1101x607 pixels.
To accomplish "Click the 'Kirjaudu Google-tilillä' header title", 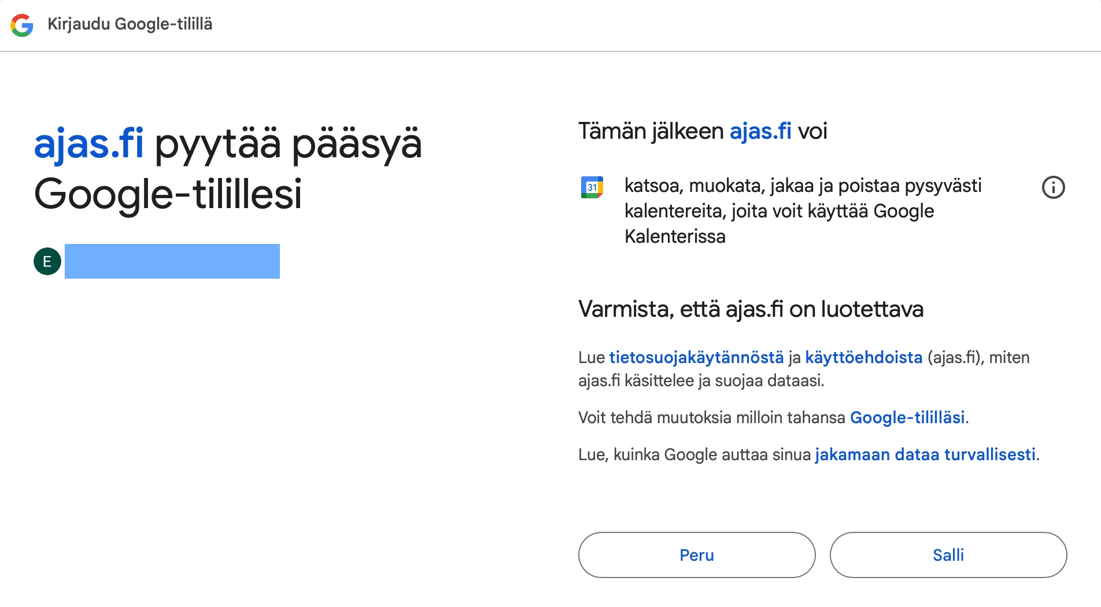I will (130, 24).
